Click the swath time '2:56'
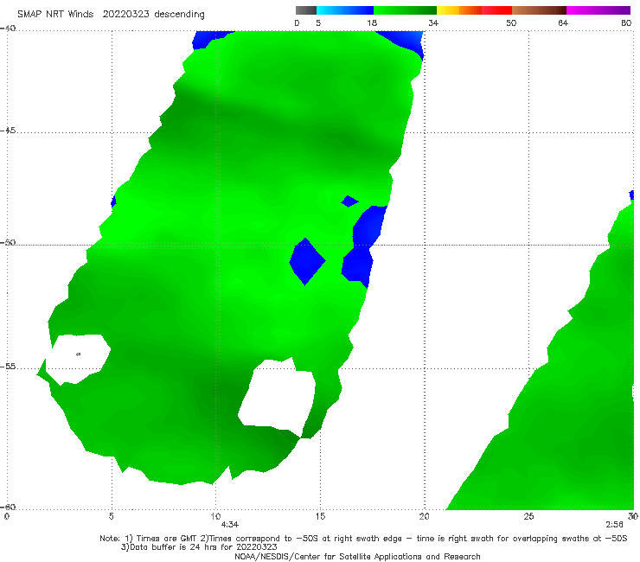 (x=614, y=525)
